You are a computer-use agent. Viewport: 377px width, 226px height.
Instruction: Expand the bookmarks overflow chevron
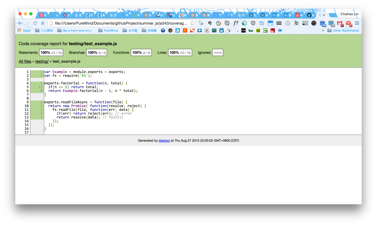(323, 31)
